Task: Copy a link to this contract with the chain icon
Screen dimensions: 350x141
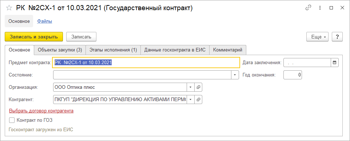Action: click(x=308, y=8)
